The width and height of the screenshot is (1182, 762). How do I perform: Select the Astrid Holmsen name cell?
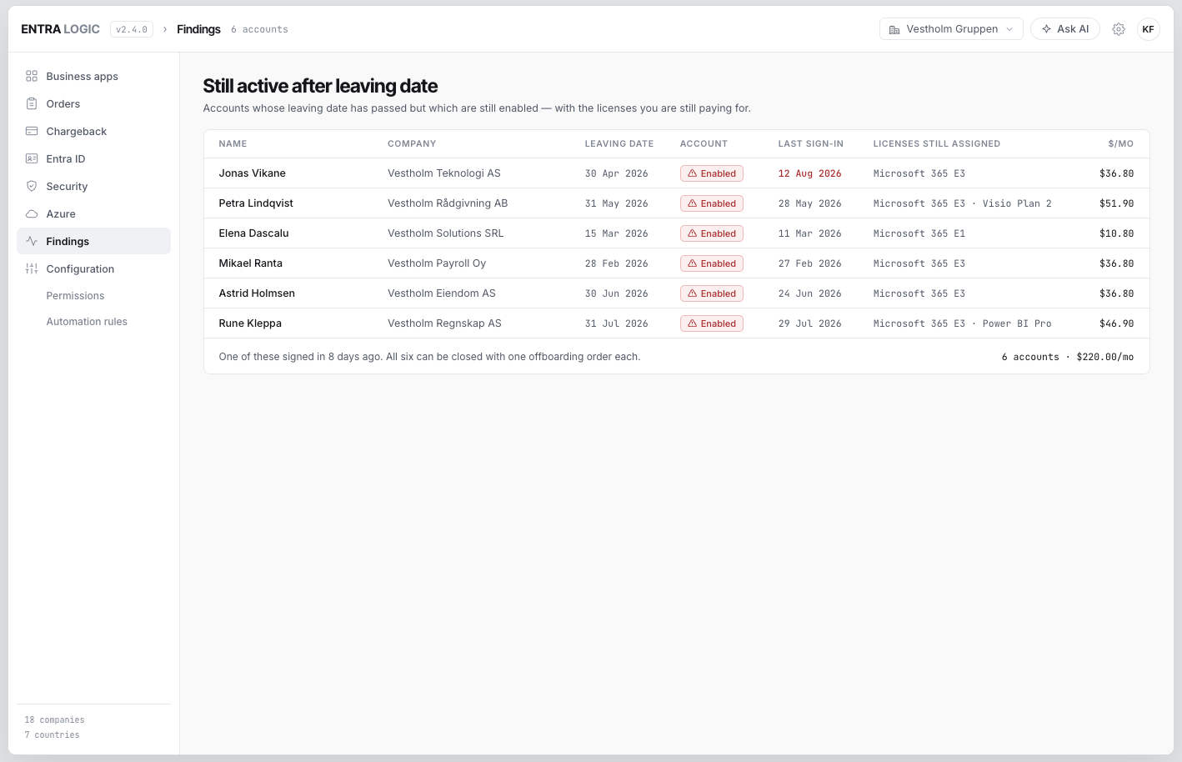pos(257,293)
